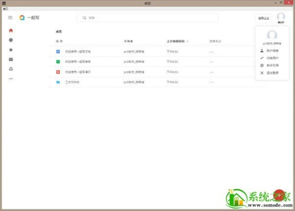
Task: Go to the home (desktop) sidebar icon
Action: (11, 30)
